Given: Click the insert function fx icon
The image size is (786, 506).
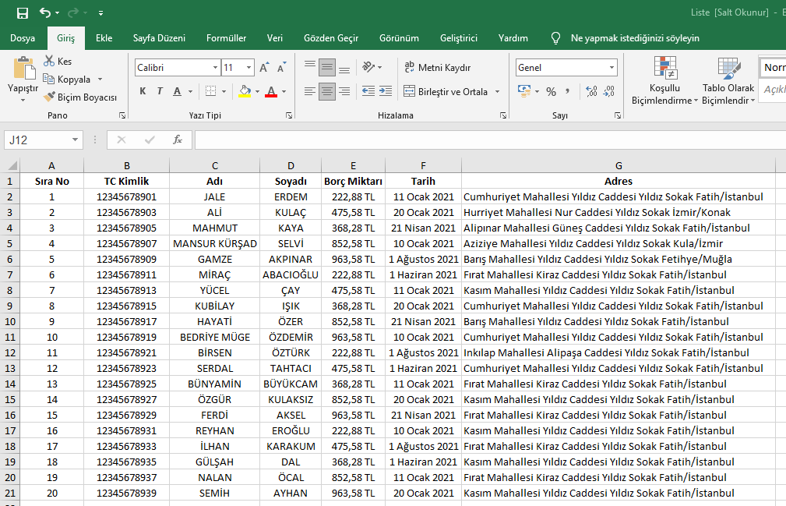Looking at the screenshot, I should [x=178, y=140].
